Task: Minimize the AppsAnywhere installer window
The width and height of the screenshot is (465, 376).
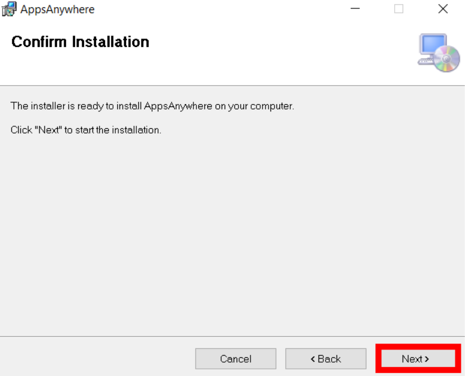Action: click(x=355, y=8)
